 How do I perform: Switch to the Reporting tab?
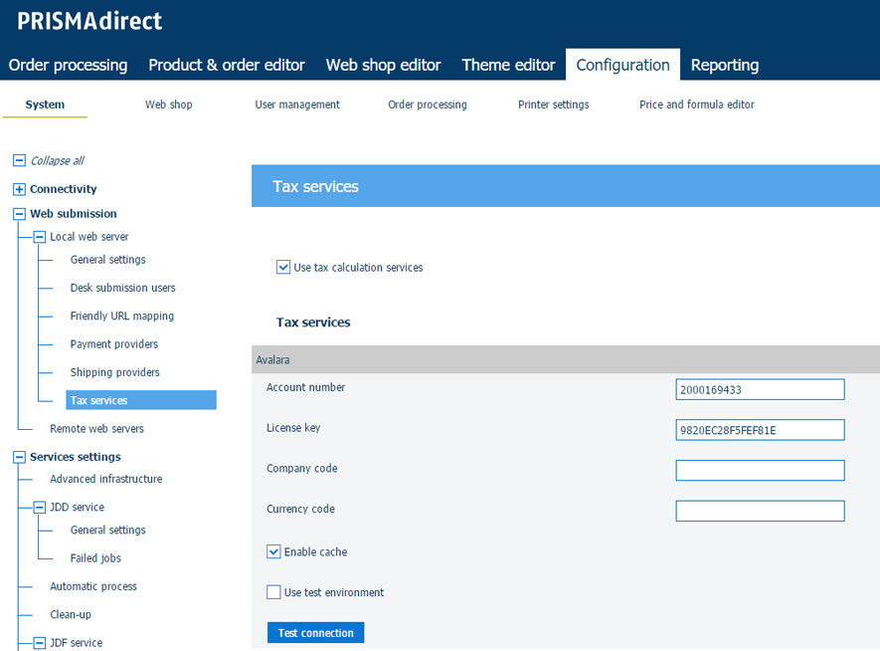[725, 65]
